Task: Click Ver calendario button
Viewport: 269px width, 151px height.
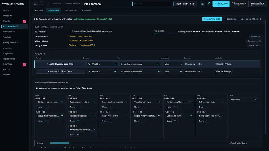Action: [x=257, y=4]
